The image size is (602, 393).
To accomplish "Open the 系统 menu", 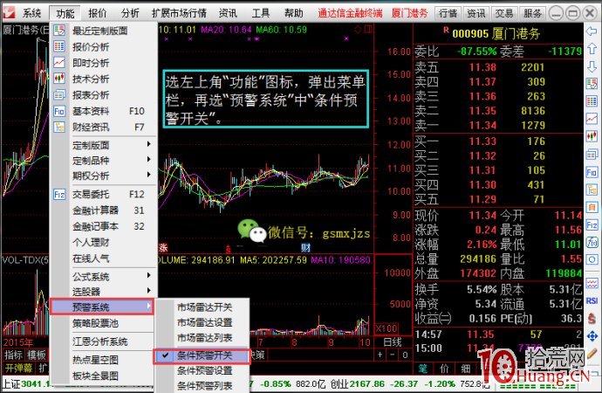I will [31, 13].
